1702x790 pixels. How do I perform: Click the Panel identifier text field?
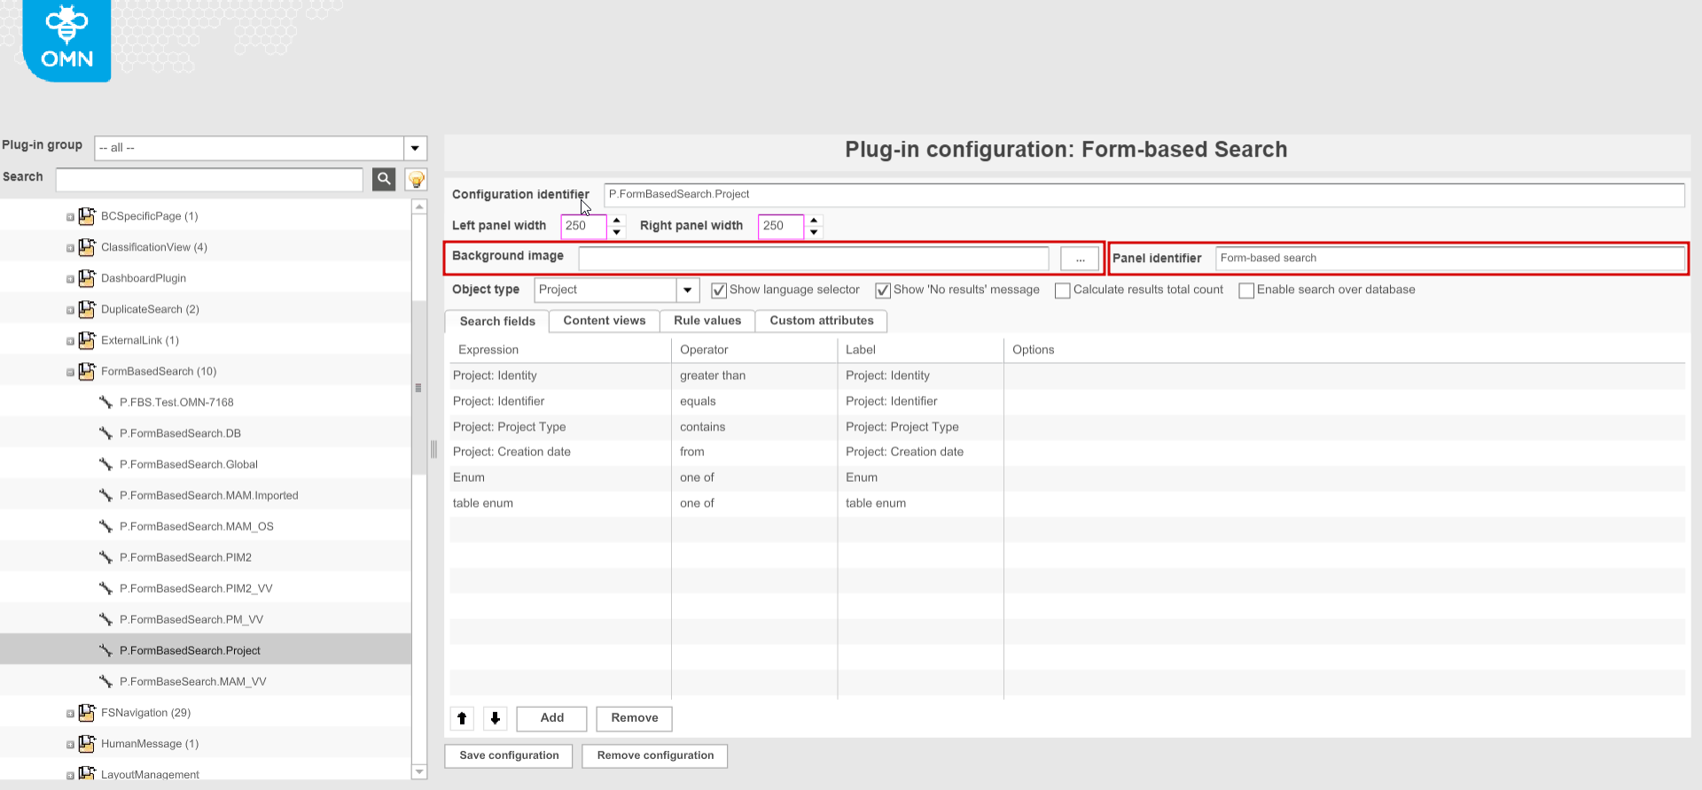coord(1449,259)
